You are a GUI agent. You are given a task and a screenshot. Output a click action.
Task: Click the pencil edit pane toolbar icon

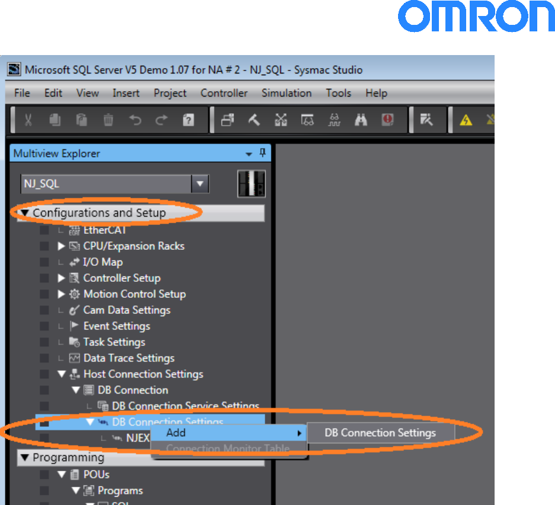[x=426, y=120]
